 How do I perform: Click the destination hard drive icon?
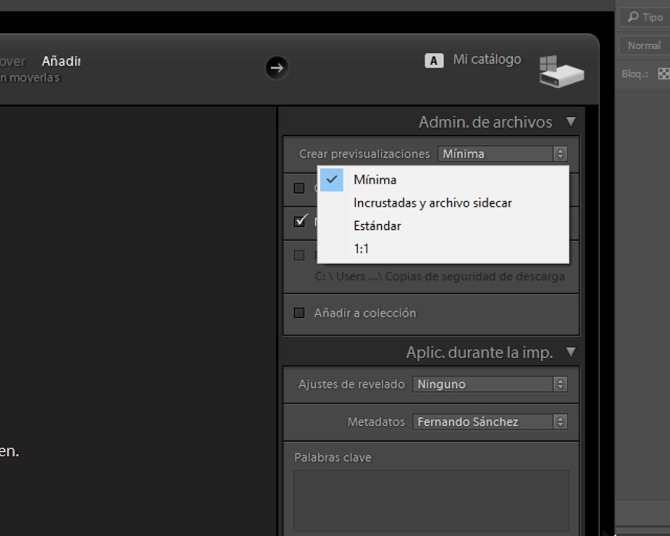(561, 71)
